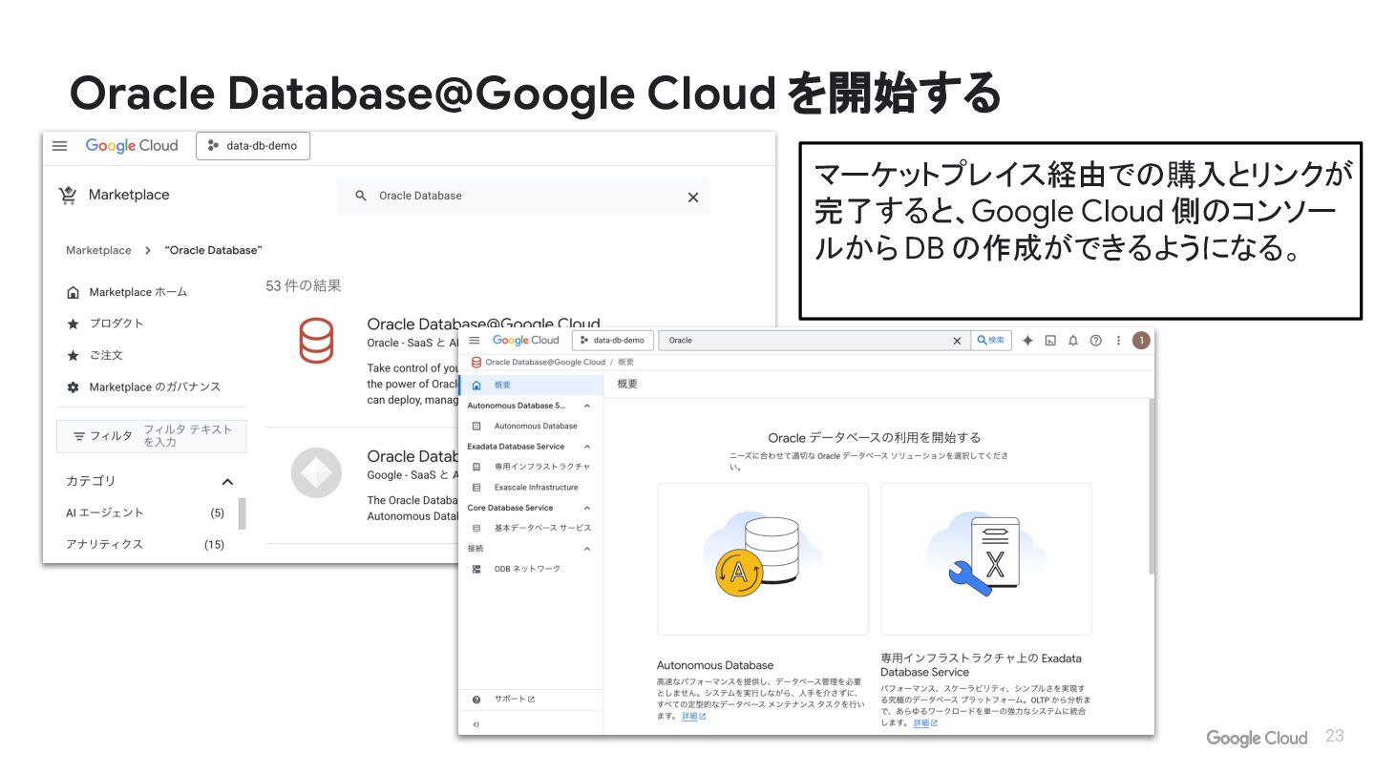Click the Oracle Database search field in Marketplace

523,196
